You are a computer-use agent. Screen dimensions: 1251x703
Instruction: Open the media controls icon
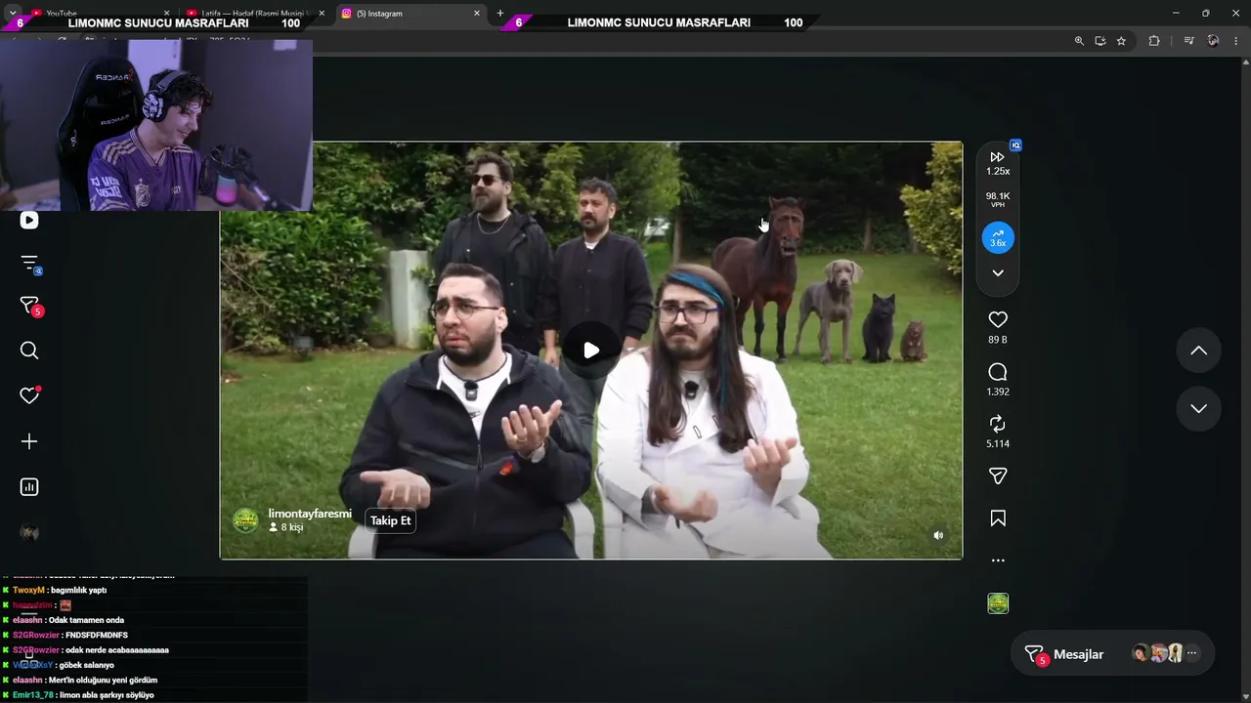point(1188,41)
